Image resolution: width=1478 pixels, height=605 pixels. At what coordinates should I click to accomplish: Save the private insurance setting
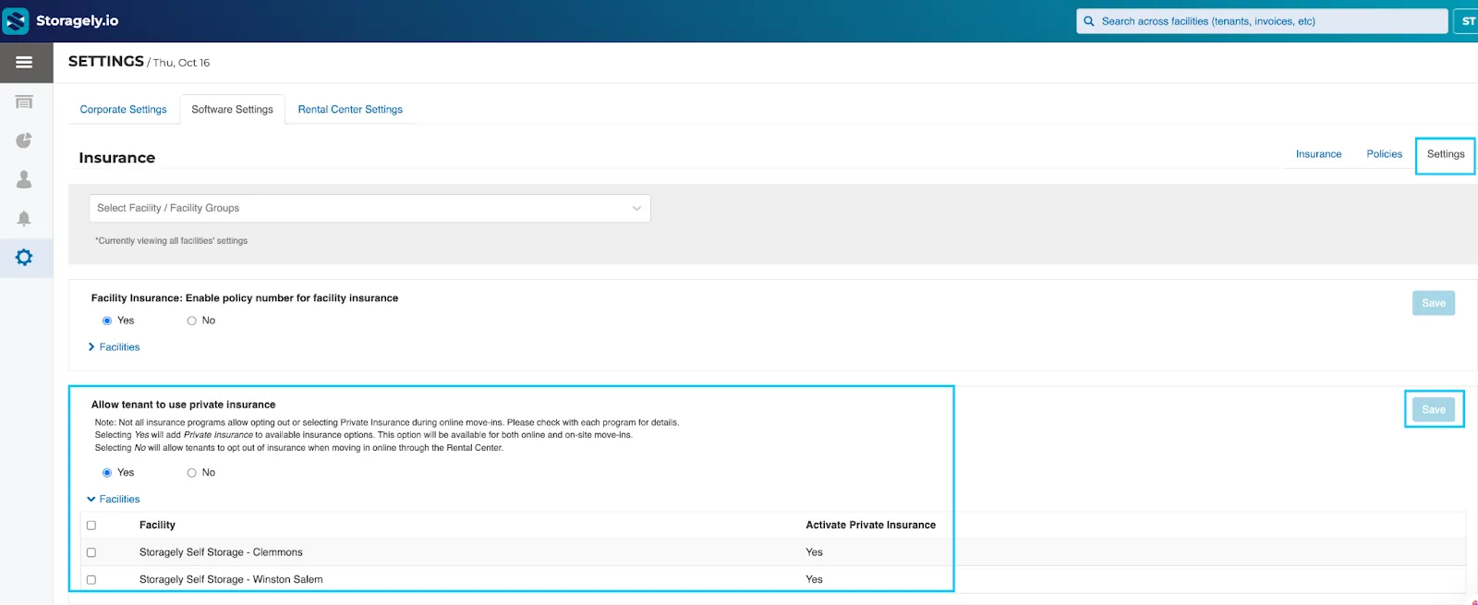(x=1434, y=409)
